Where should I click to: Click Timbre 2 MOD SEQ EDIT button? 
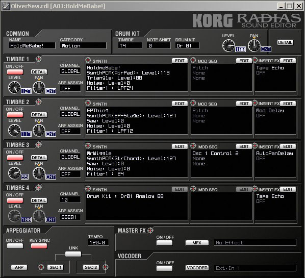click(244, 104)
